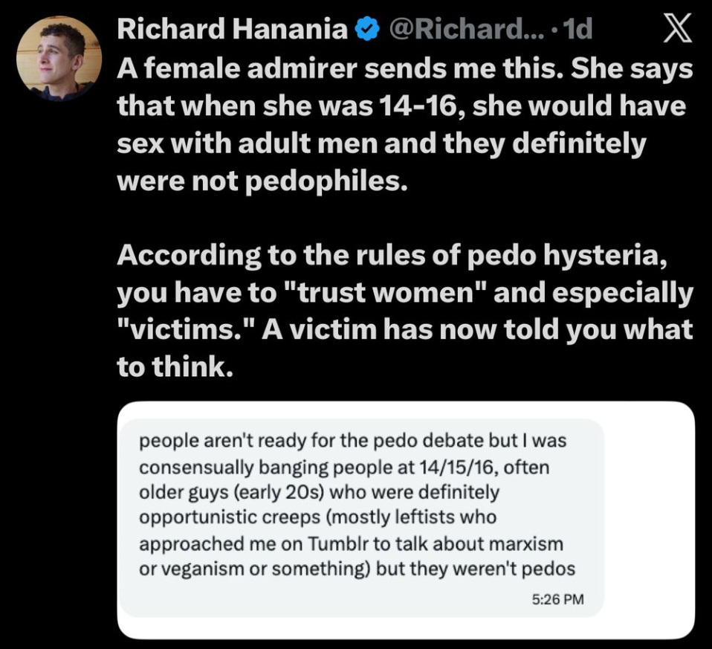Open the attached message screenshot image

pos(405,520)
